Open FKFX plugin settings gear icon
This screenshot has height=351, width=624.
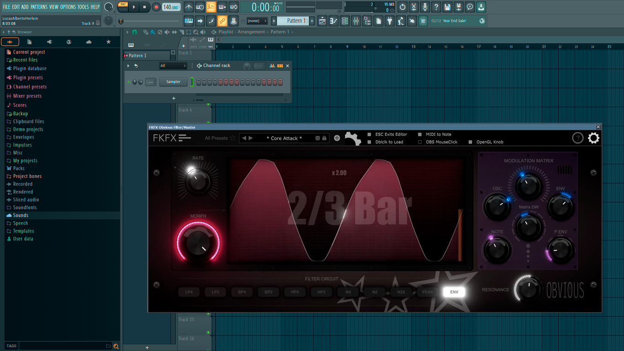coord(593,138)
